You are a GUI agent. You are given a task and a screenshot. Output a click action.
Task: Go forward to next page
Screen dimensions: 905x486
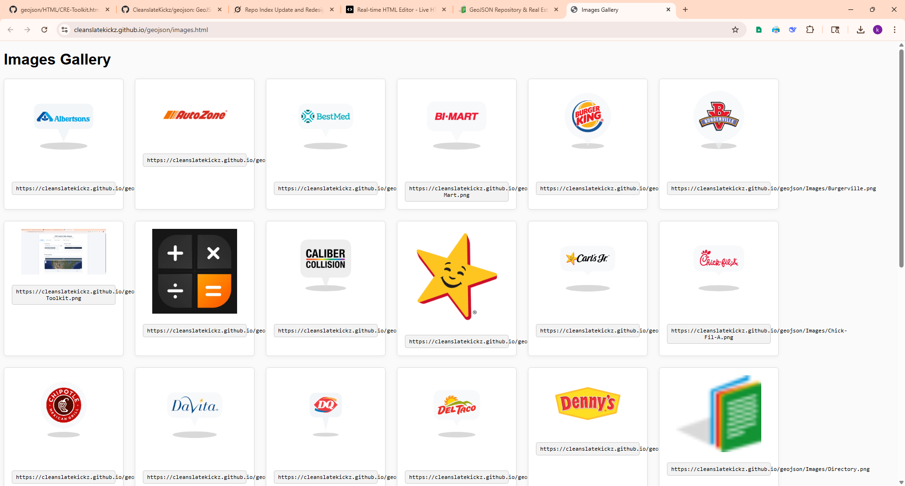(x=27, y=30)
